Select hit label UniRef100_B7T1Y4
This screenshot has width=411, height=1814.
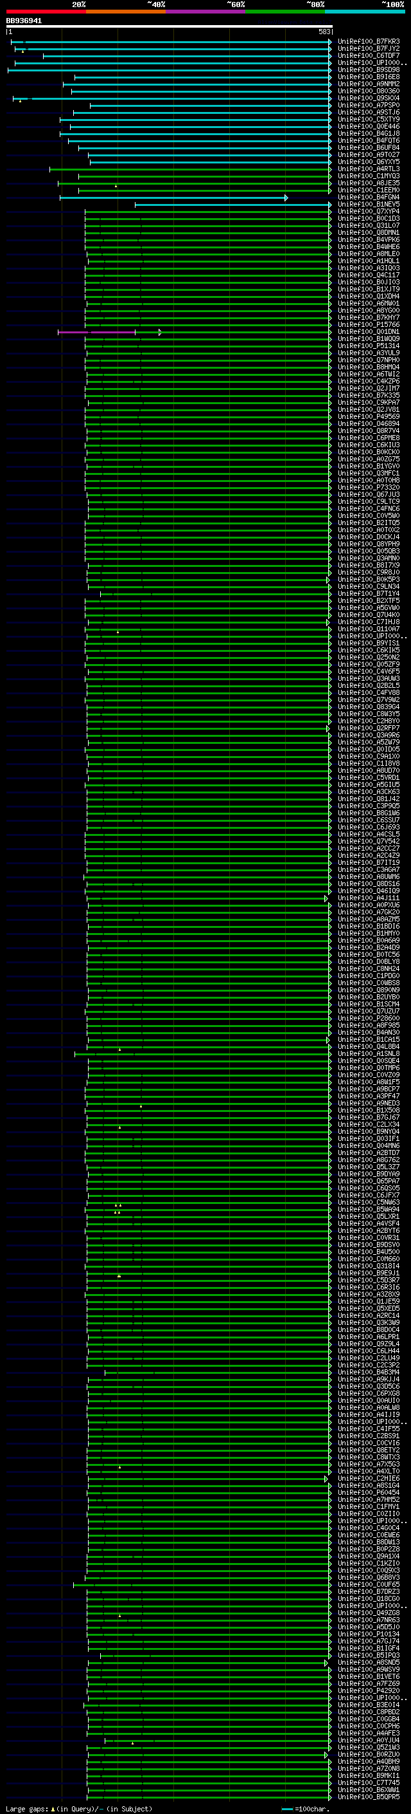pyautogui.click(x=369, y=594)
